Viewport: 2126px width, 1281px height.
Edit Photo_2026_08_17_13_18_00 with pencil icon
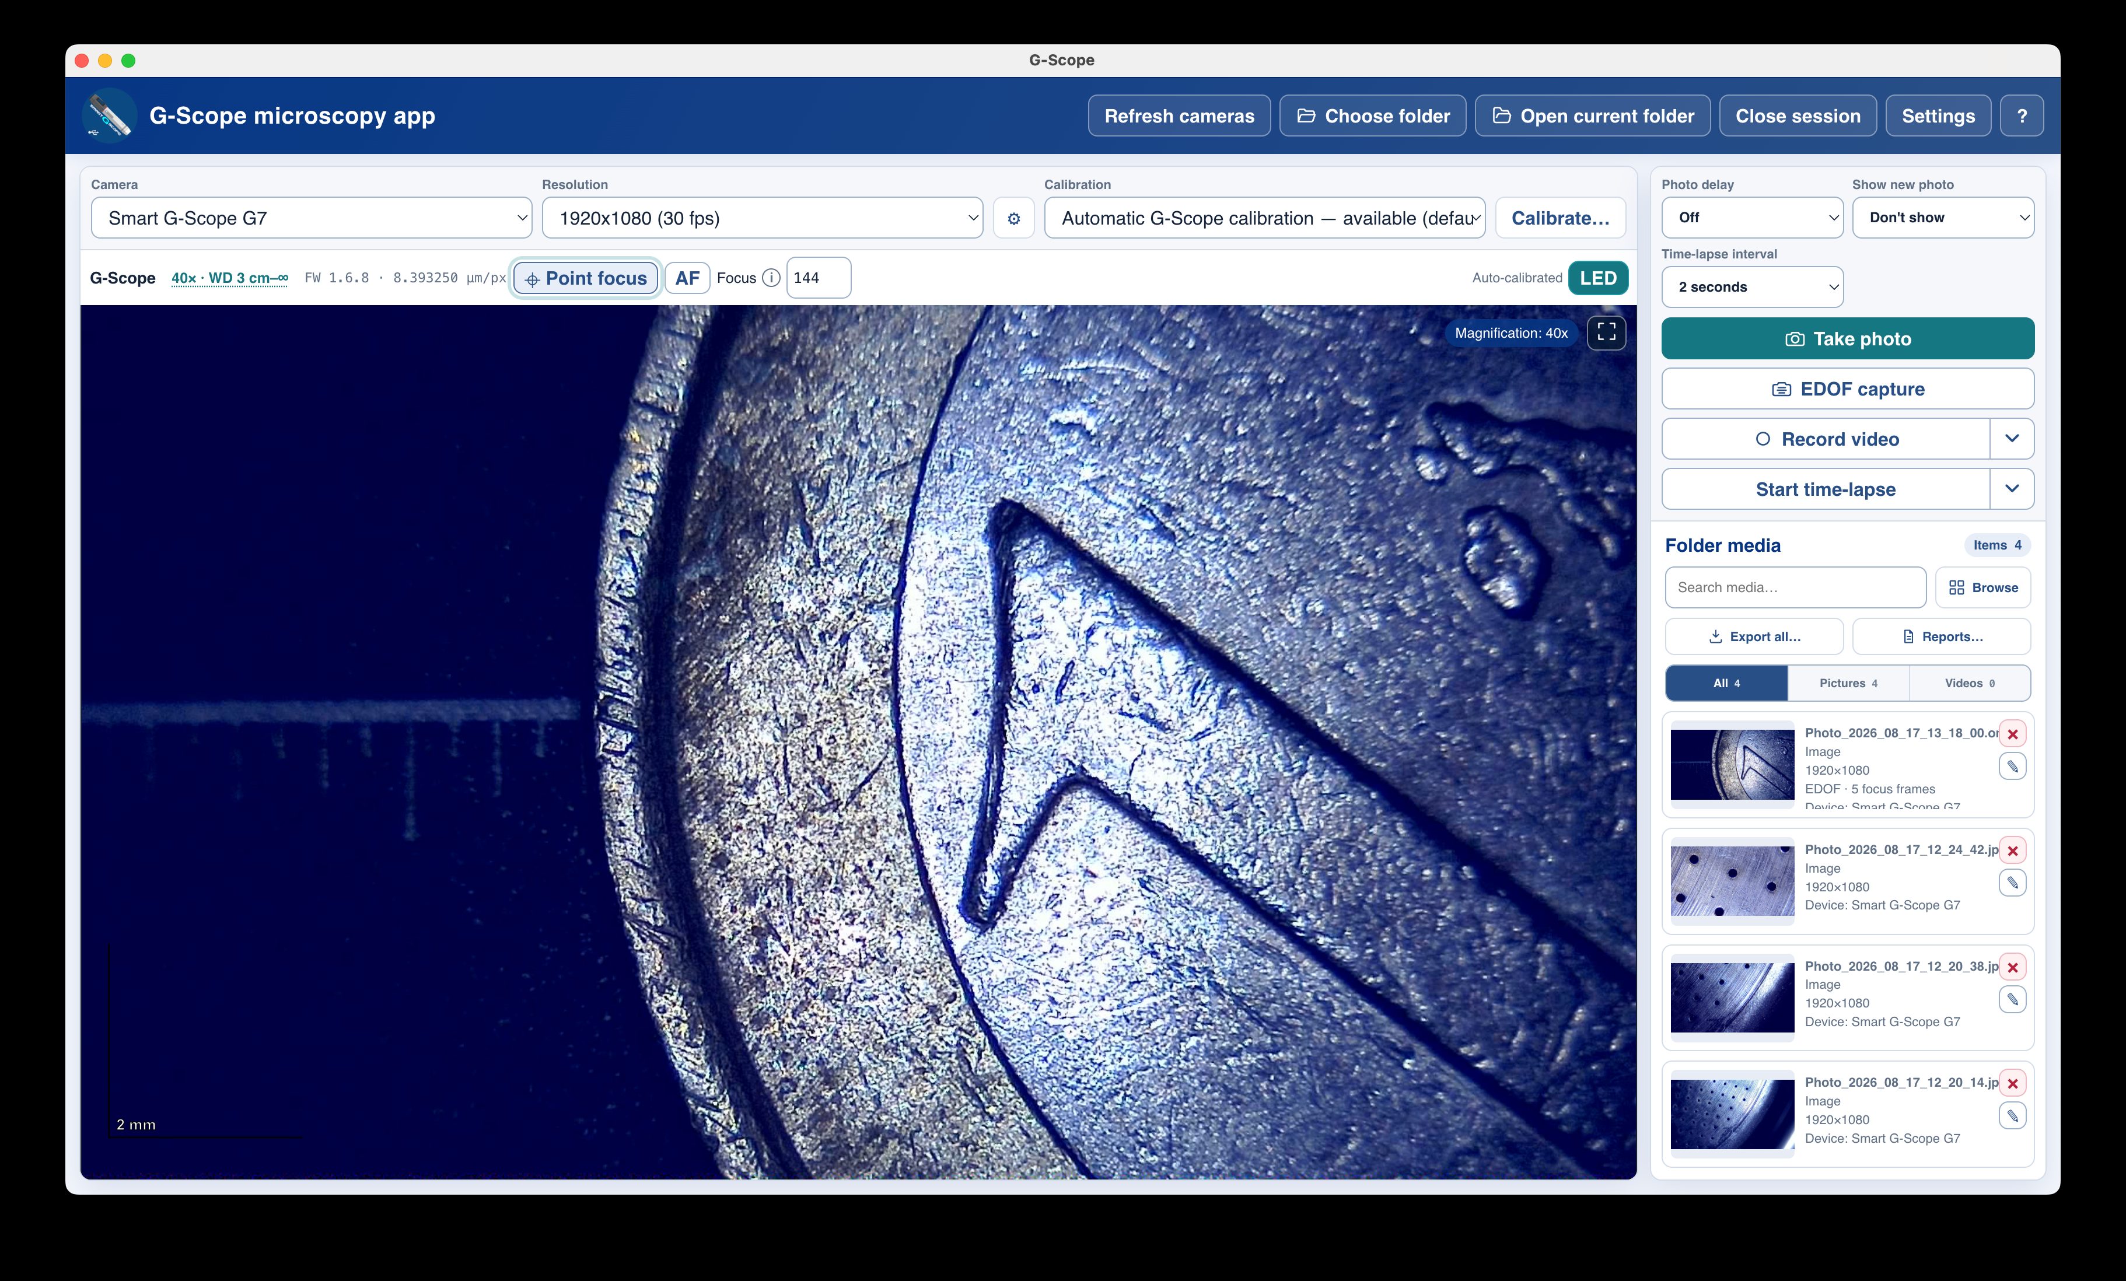click(2013, 766)
